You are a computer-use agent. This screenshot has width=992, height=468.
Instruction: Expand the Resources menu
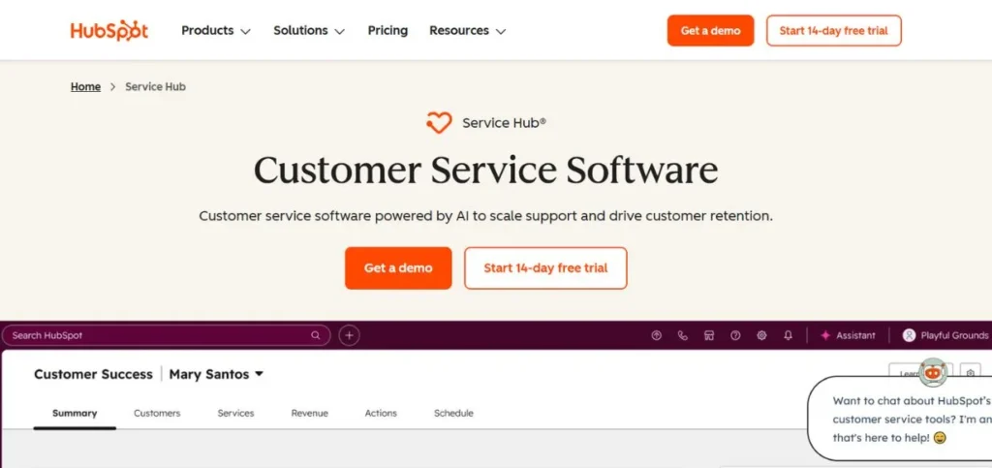pyautogui.click(x=468, y=30)
